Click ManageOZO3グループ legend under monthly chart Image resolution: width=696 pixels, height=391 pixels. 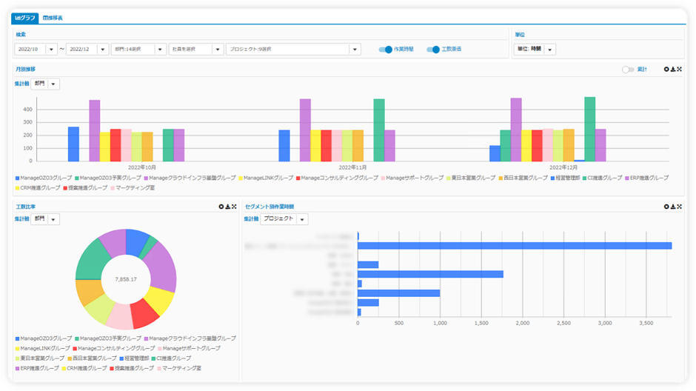click(x=44, y=178)
